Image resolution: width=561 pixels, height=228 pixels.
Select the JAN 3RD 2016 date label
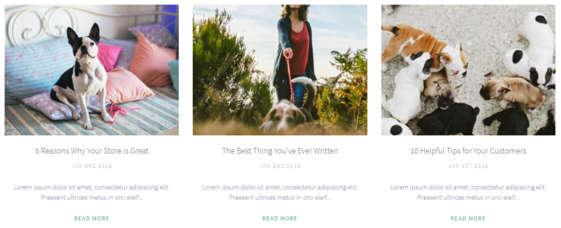[x=91, y=166]
